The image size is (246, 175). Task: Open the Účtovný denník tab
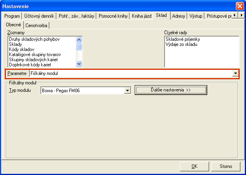coord(38,16)
